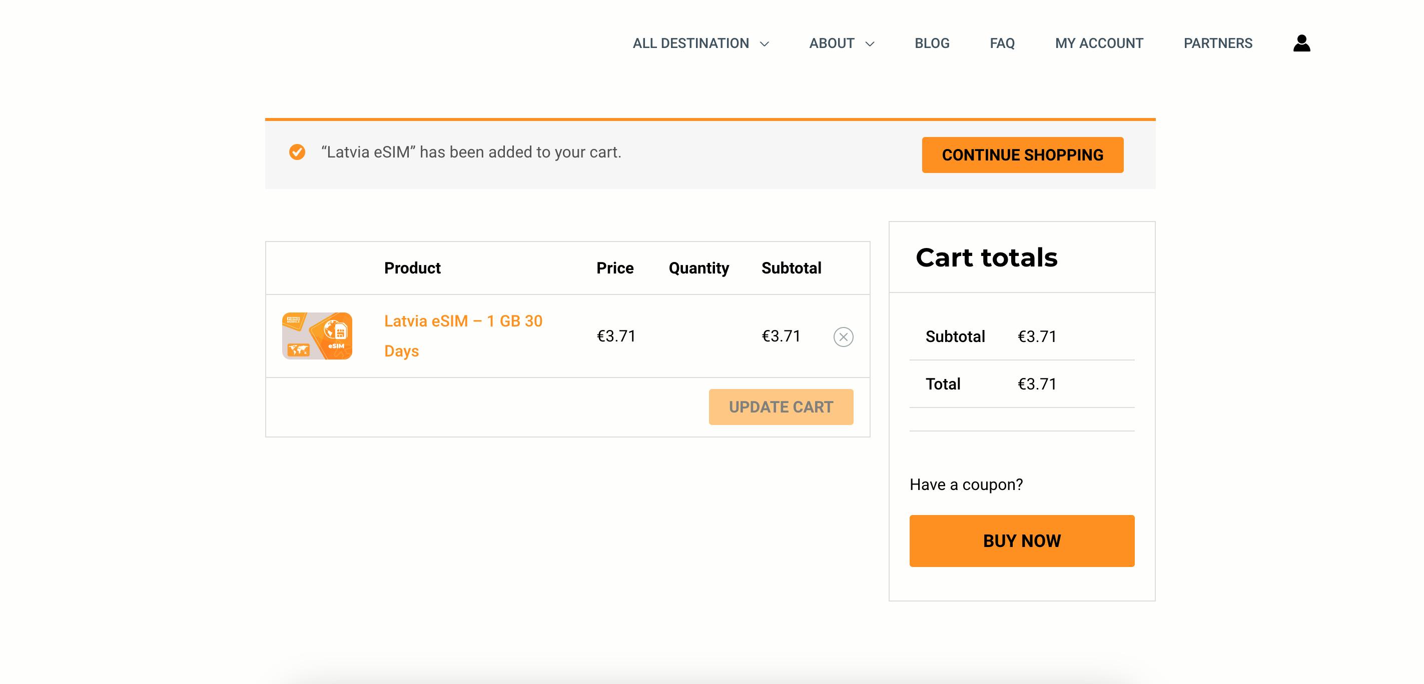The image size is (1424, 684).
Task: Select the BLOG menu item
Action: coord(932,43)
